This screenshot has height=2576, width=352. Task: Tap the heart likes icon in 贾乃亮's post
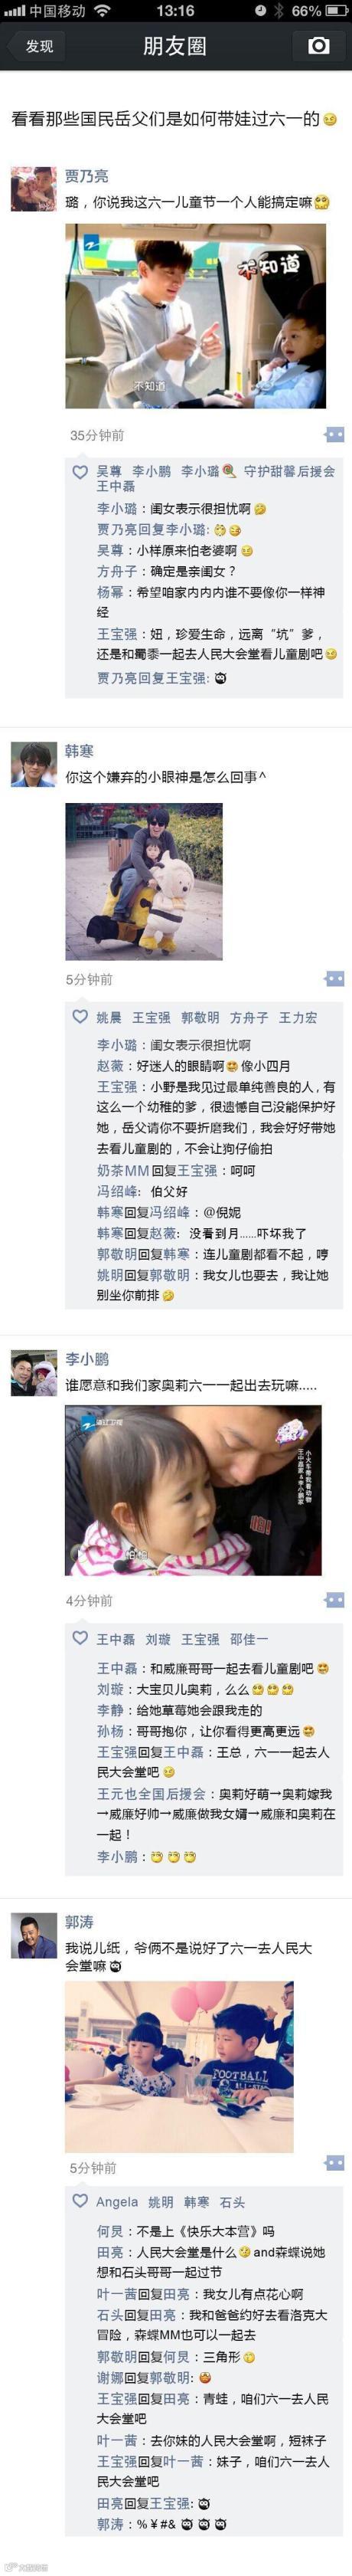click(x=80, y=471)
